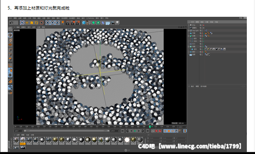Select the yellow Scale tool
Image resolution: width=255 pixels, height=154 pixels.
[x=32, y=23]
